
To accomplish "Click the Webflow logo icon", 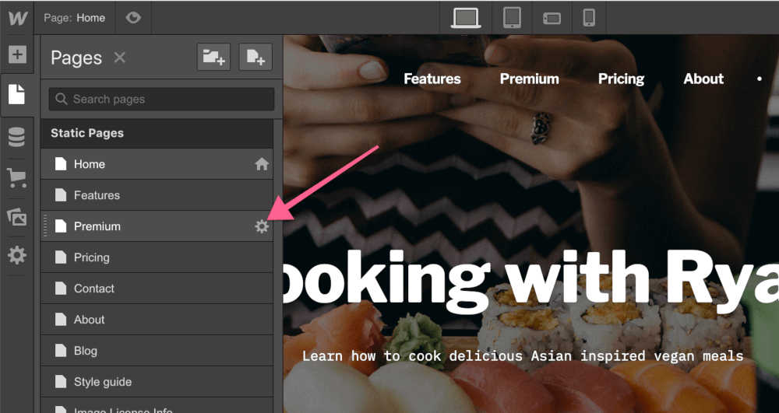I will pos(17,18).
